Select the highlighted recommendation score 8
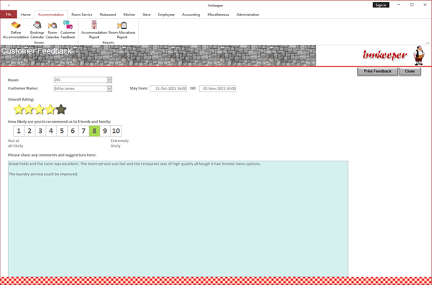432x285 pixels. (94, 131)
